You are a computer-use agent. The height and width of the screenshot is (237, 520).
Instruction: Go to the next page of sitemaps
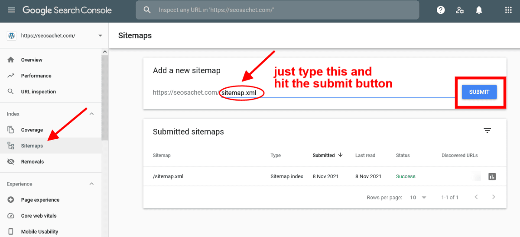click(494, 197)
